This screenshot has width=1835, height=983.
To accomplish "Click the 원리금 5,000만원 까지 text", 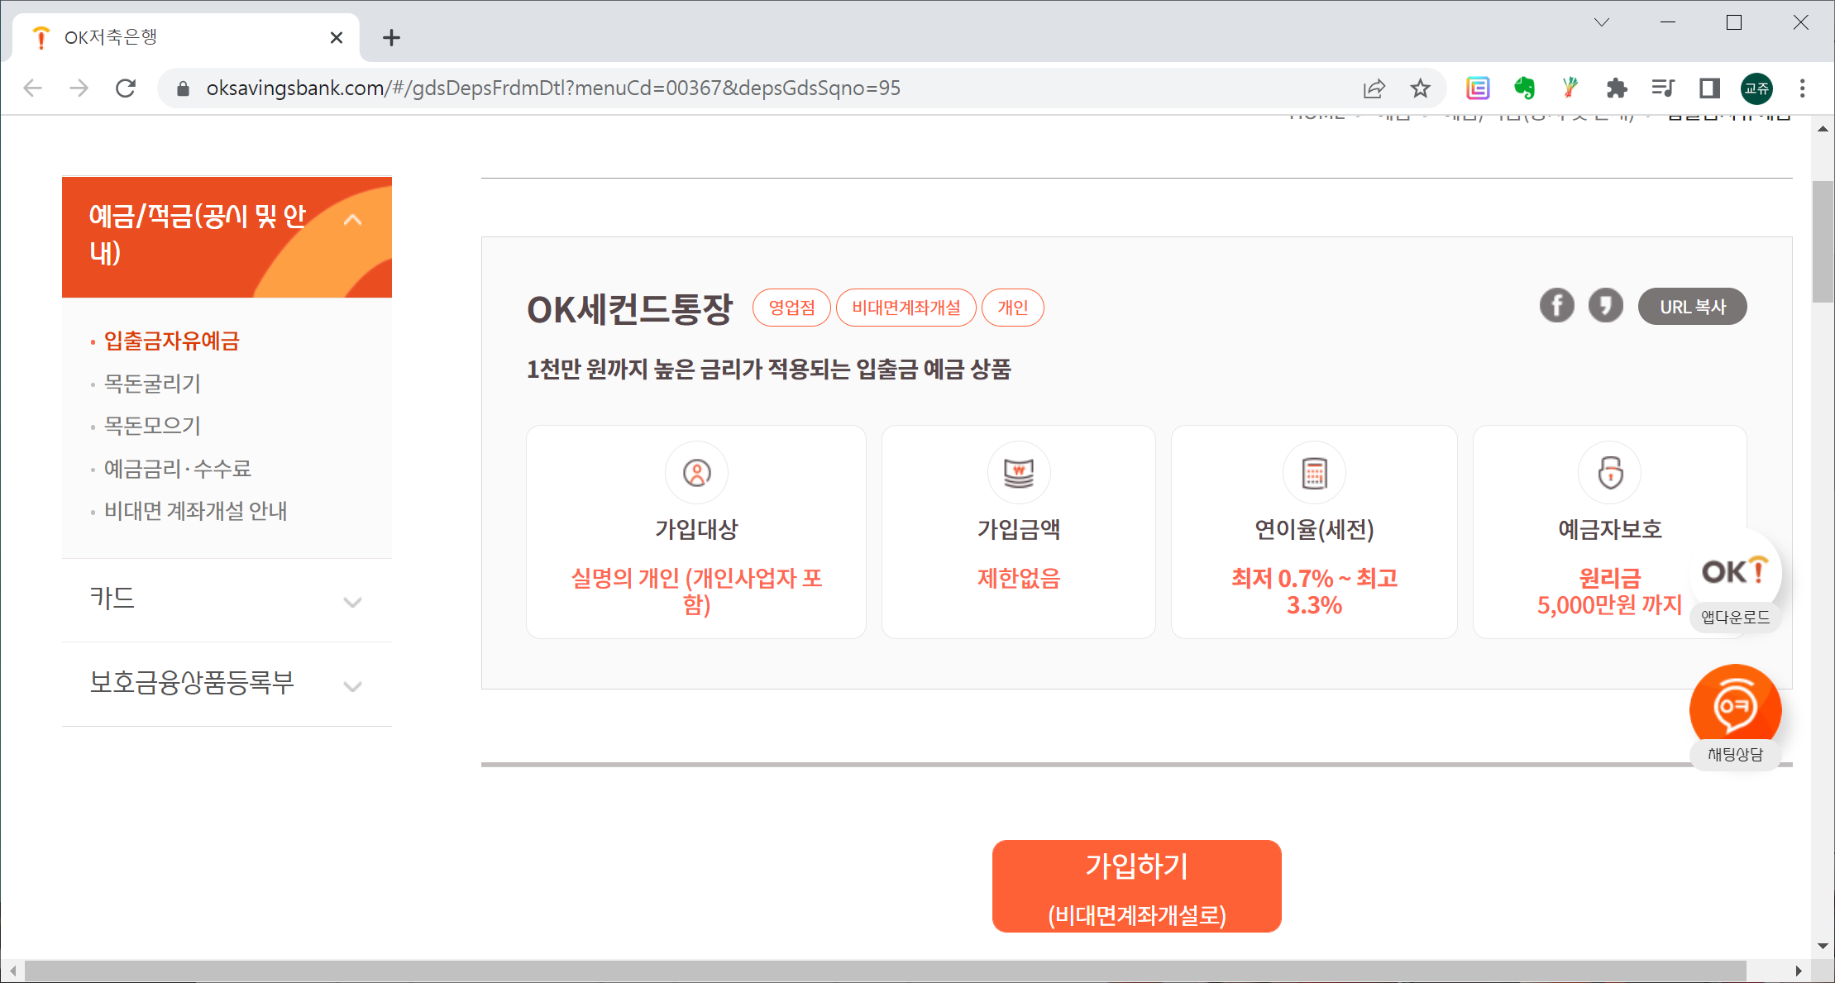I will point(1609,591).
